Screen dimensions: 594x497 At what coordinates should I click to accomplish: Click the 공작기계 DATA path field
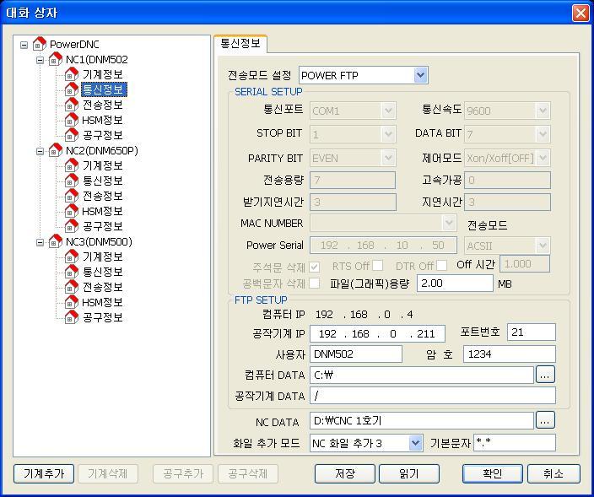[433, 396]
